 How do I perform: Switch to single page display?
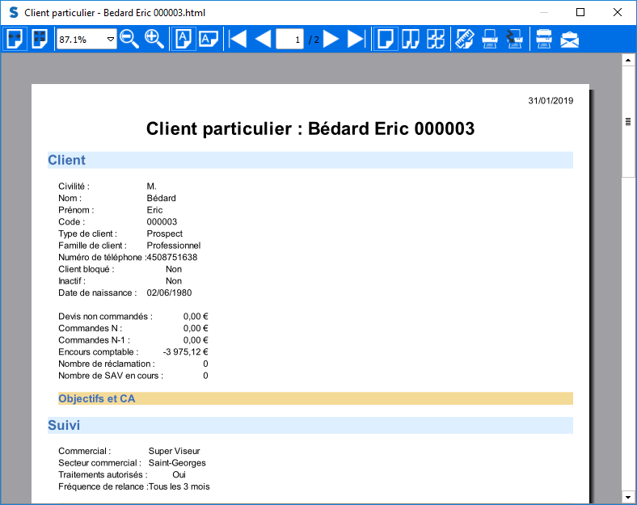[x=386, y=39]
